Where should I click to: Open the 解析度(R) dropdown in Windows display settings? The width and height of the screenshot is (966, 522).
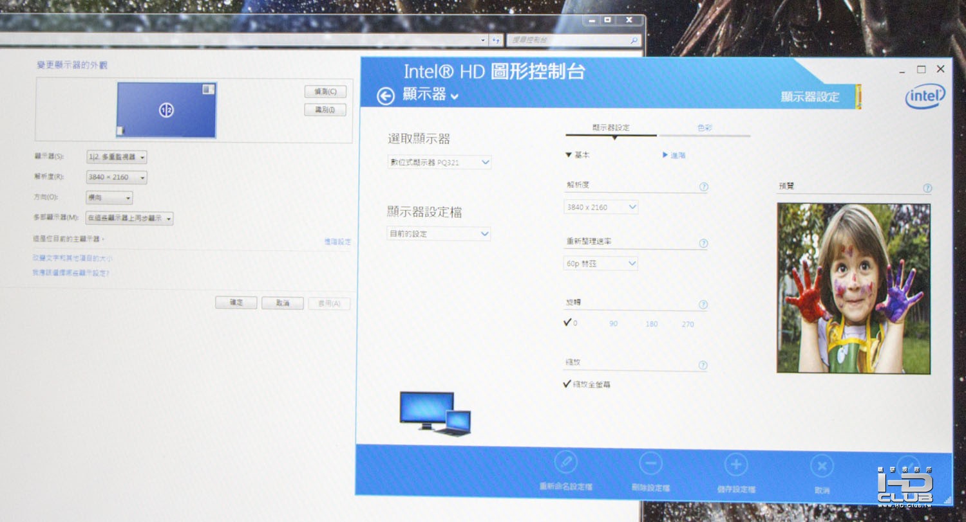[117, 177]
